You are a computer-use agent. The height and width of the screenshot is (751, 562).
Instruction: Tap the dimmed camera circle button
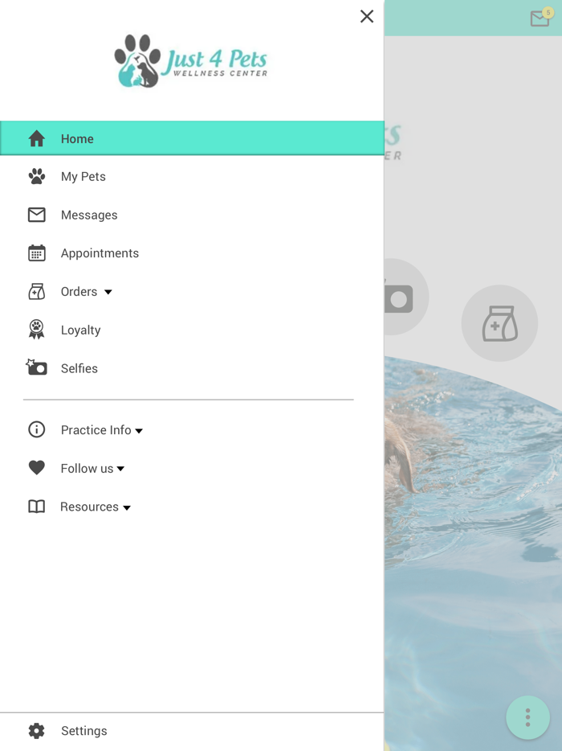tap(406, 297)
